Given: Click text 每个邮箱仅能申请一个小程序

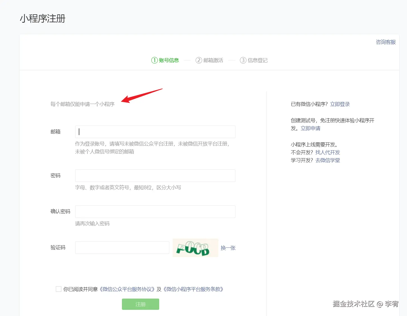Looking at the screenshot, I should [x=82, y=104].
